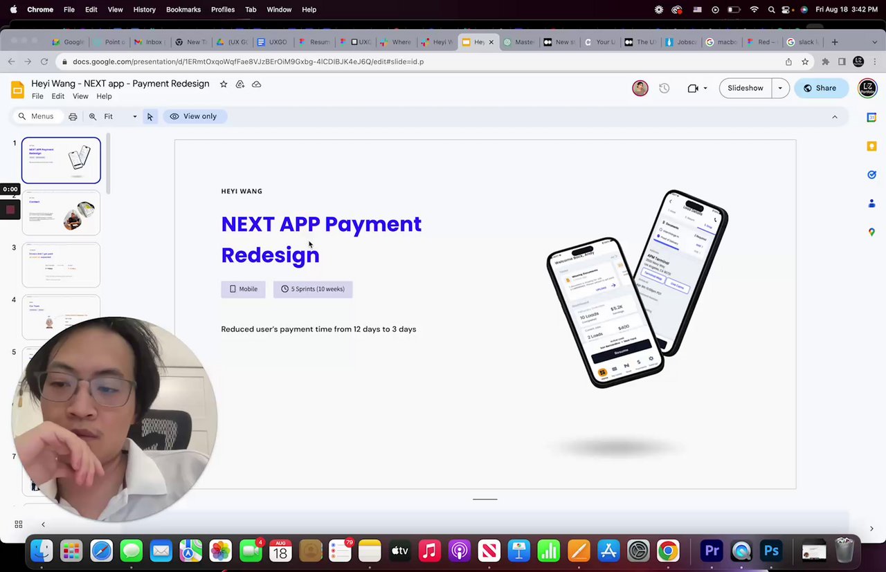Select slide 4 thumbnail
The height and width of the screenshot is (572, 886).
pyautogui.click(x=61, y=317)
